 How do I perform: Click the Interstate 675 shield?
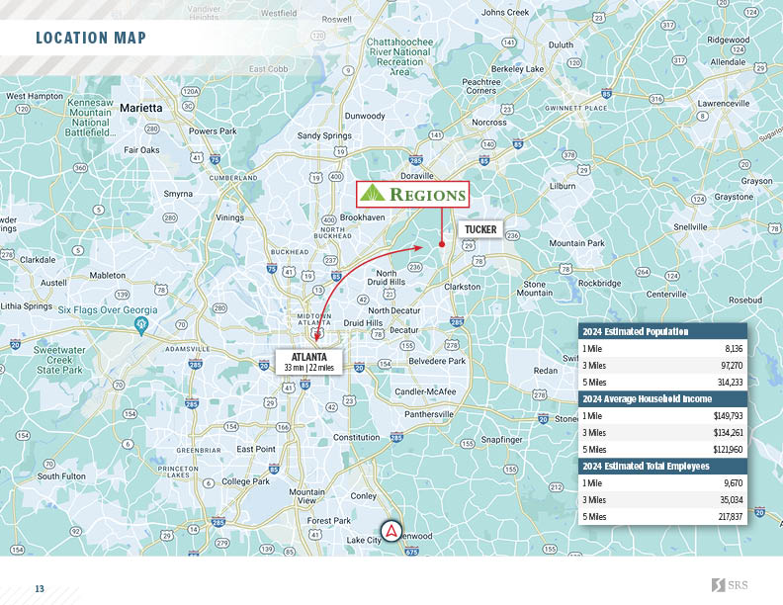point(411,551)
